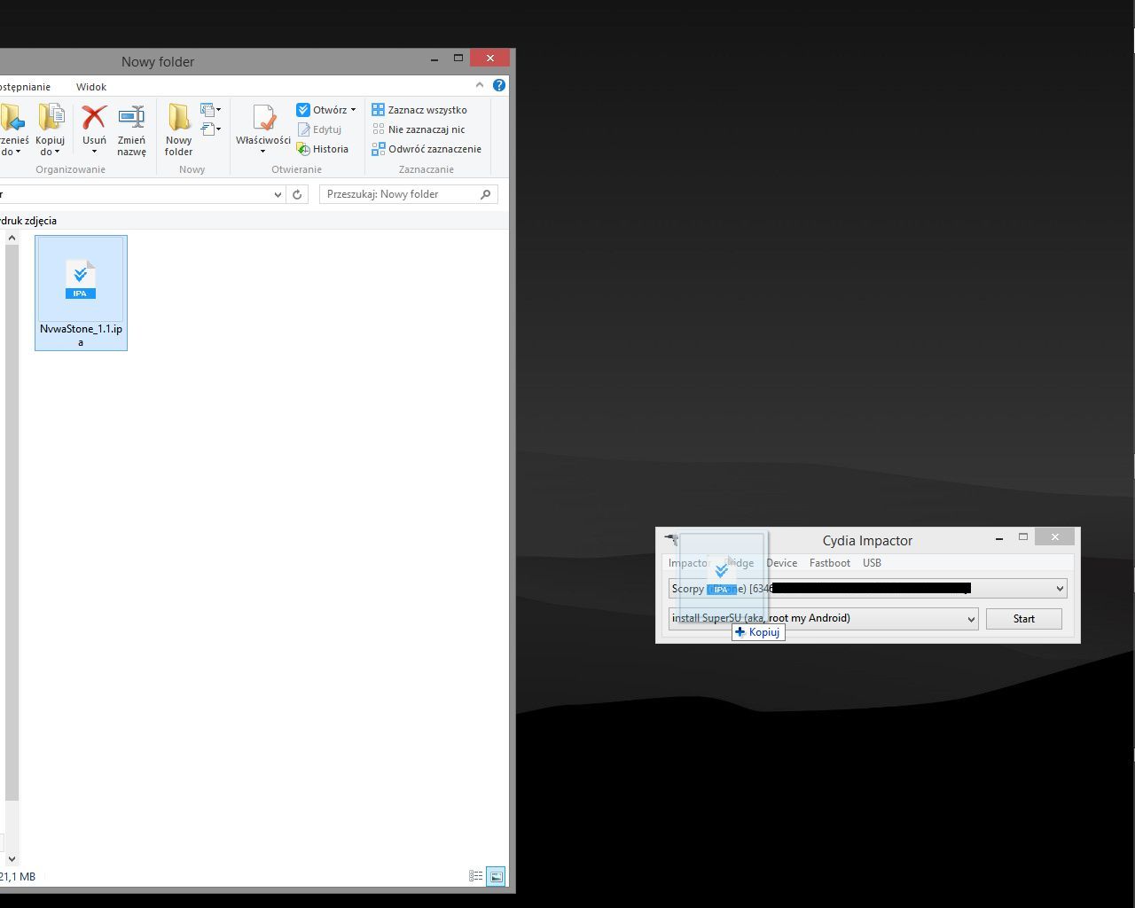Click the Usuń (delete) red X icon
The height and width of the screenshot is (908, 1135).
(x=94, y=118)
